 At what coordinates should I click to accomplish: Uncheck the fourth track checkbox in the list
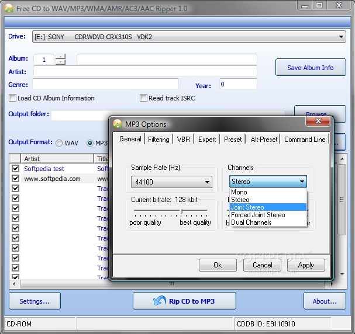15,198
